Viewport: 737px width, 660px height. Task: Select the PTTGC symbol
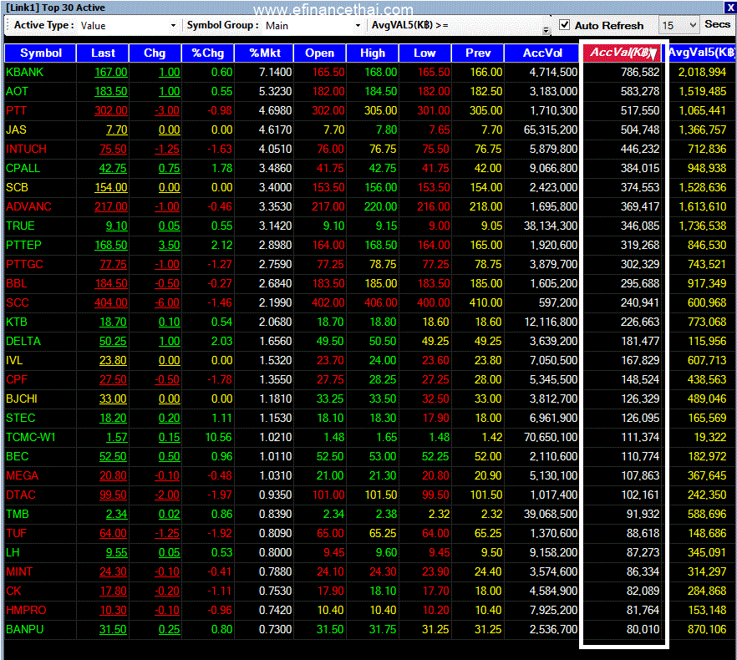24,265
